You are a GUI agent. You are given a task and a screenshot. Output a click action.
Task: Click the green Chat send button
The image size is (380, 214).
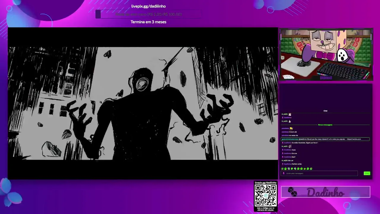coord(367,173)
